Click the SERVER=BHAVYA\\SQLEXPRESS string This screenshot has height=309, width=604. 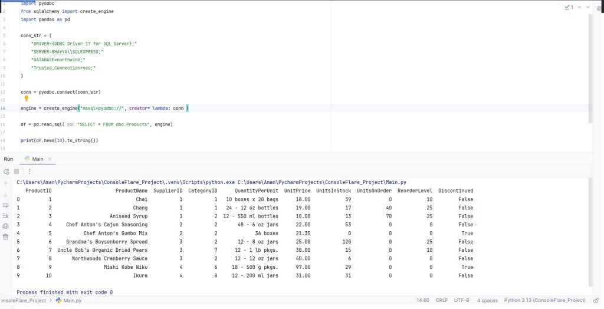click(x=67, y=52)
